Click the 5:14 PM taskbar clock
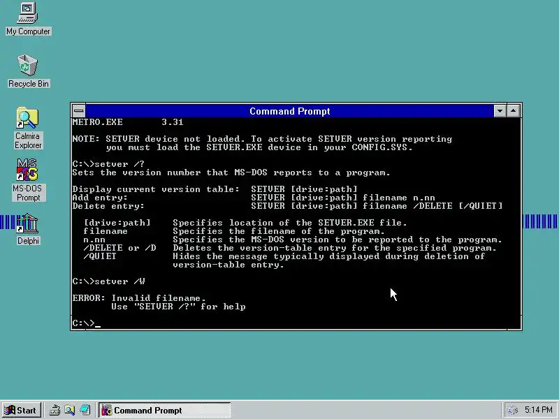 [x=538, y=410]
